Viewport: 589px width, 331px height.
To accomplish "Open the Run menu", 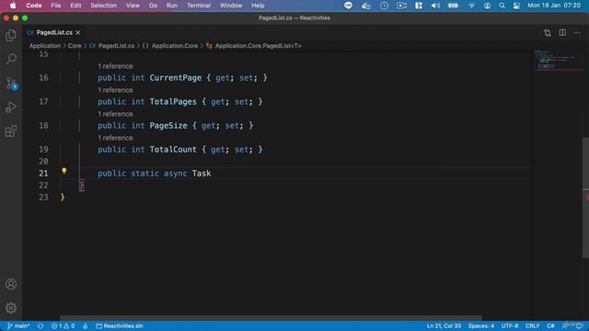I will [x=172, y=6].
